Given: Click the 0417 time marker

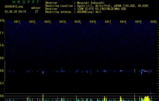Looking at the screenshot, I should coord(108,22).
